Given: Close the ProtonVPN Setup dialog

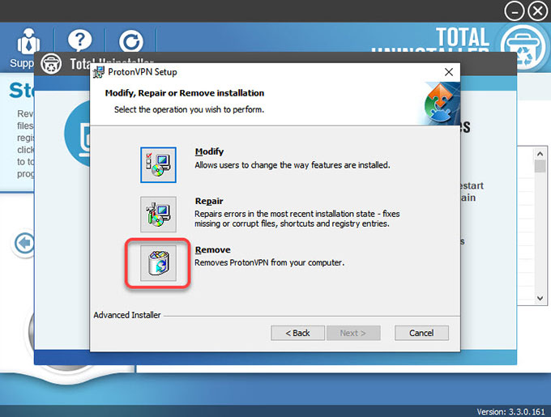Looking at the screenshot, I should [x=449, y=72].
